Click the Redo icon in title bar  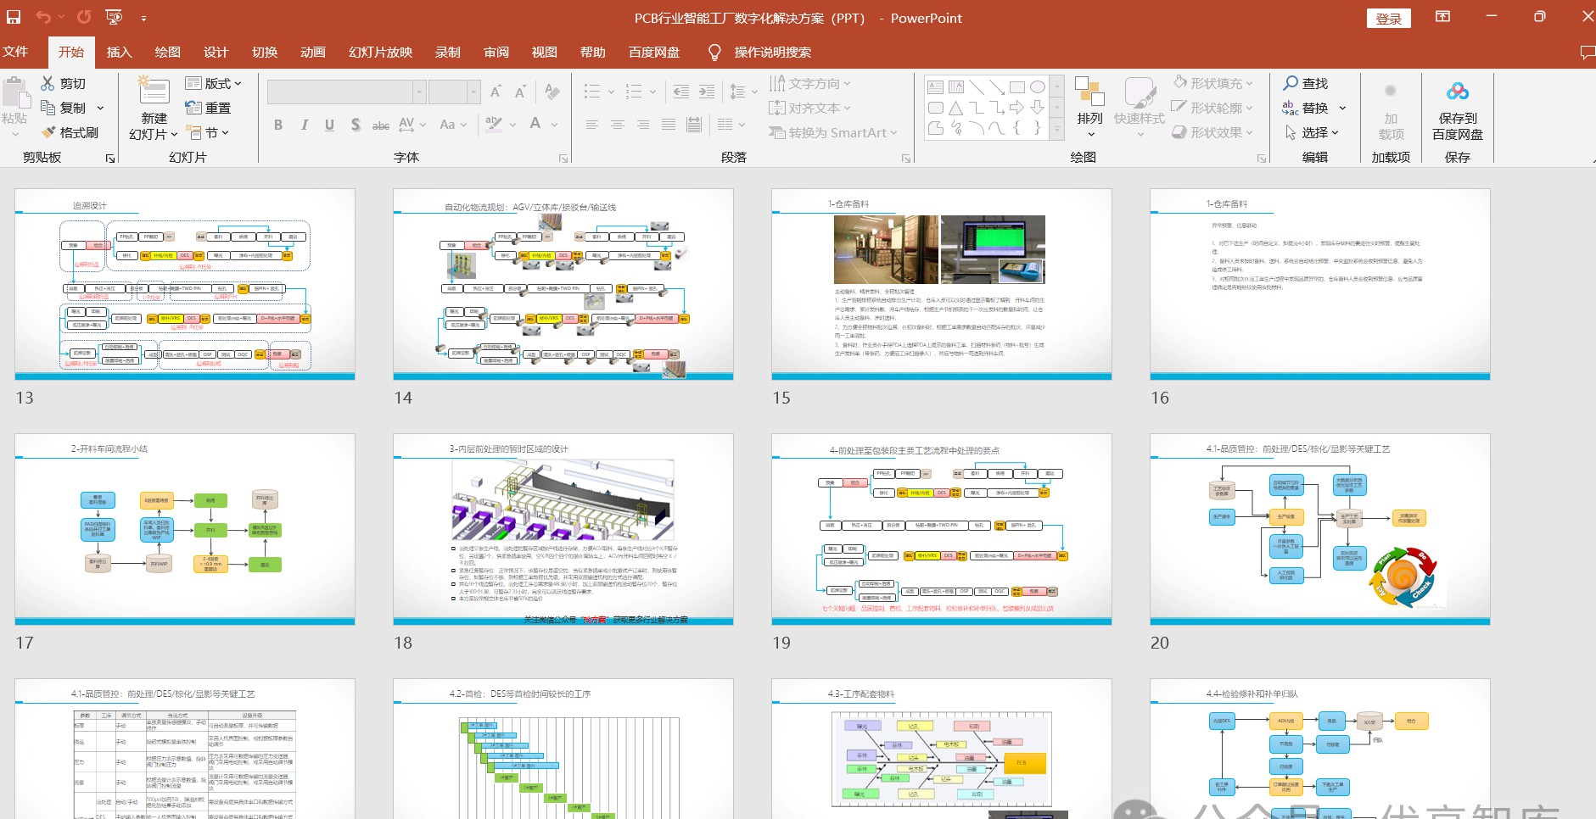tap(83, 17)
